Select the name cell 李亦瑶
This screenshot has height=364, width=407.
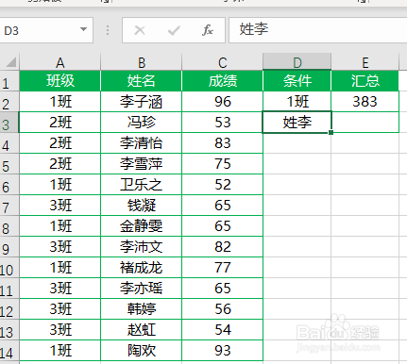coord(141,289)
